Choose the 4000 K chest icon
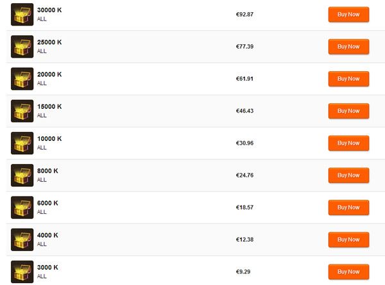Image resolution: width=385 pixels, height=285 pixels. pyautogui.click(x=22, y=240)
